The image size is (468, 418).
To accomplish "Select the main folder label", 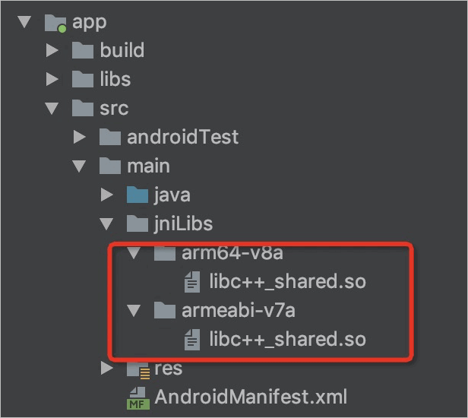I will [x=148, y=166].
